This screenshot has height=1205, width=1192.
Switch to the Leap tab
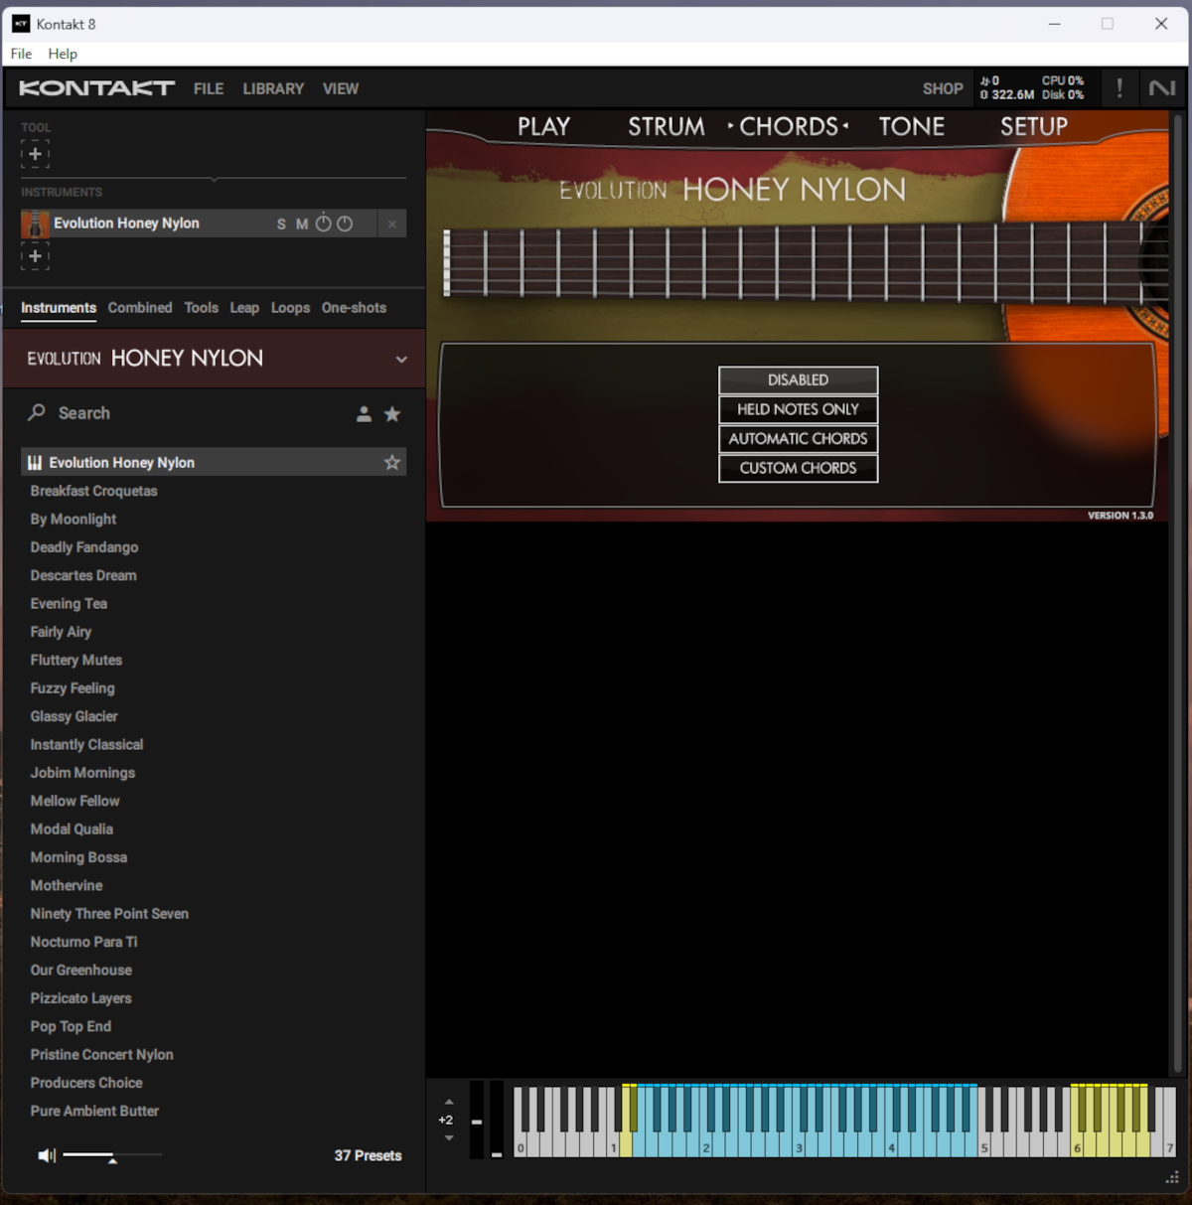pos(244,308)
